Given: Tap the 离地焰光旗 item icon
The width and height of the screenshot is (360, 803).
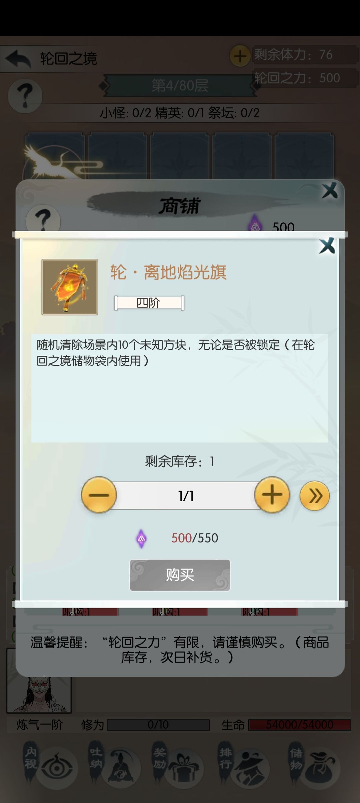Looking at the screenshot, I should coord(70,287).
